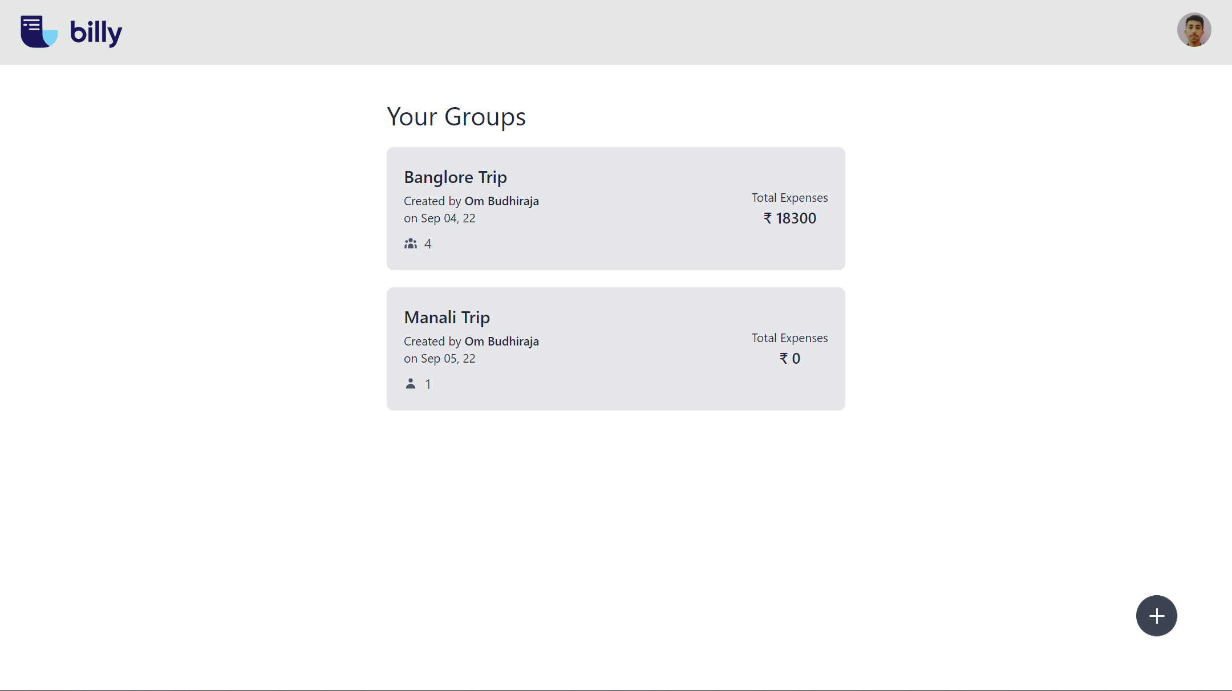Click Total Expenses label on Manali Trip card
This screenshot has height=691, width=1232.
coord(789,338)
